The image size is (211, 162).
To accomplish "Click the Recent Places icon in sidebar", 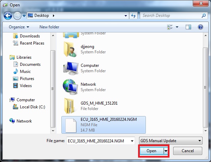I will coord(16,43).
